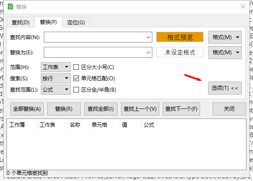Click the WPS spreadsheet icon in title bar
253x181 pixels.
pyautogui.click(x=10, y=7)
